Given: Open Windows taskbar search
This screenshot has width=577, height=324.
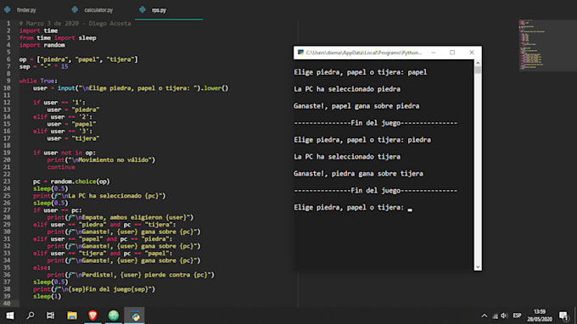Looking at the screenshot, I should click(x=31, y=316).
